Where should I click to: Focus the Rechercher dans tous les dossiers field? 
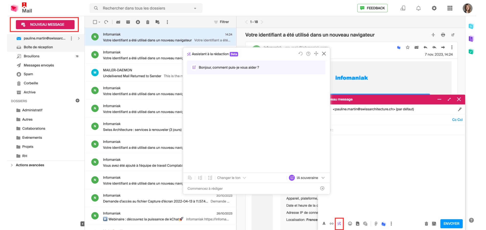coord(146,8)
